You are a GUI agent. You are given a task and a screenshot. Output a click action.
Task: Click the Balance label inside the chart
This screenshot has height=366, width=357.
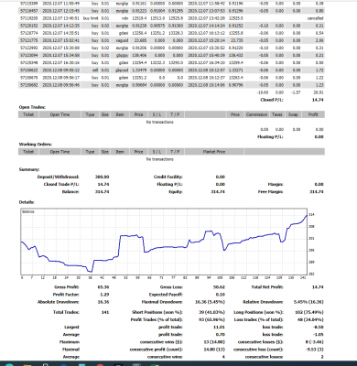pos(28,211)
